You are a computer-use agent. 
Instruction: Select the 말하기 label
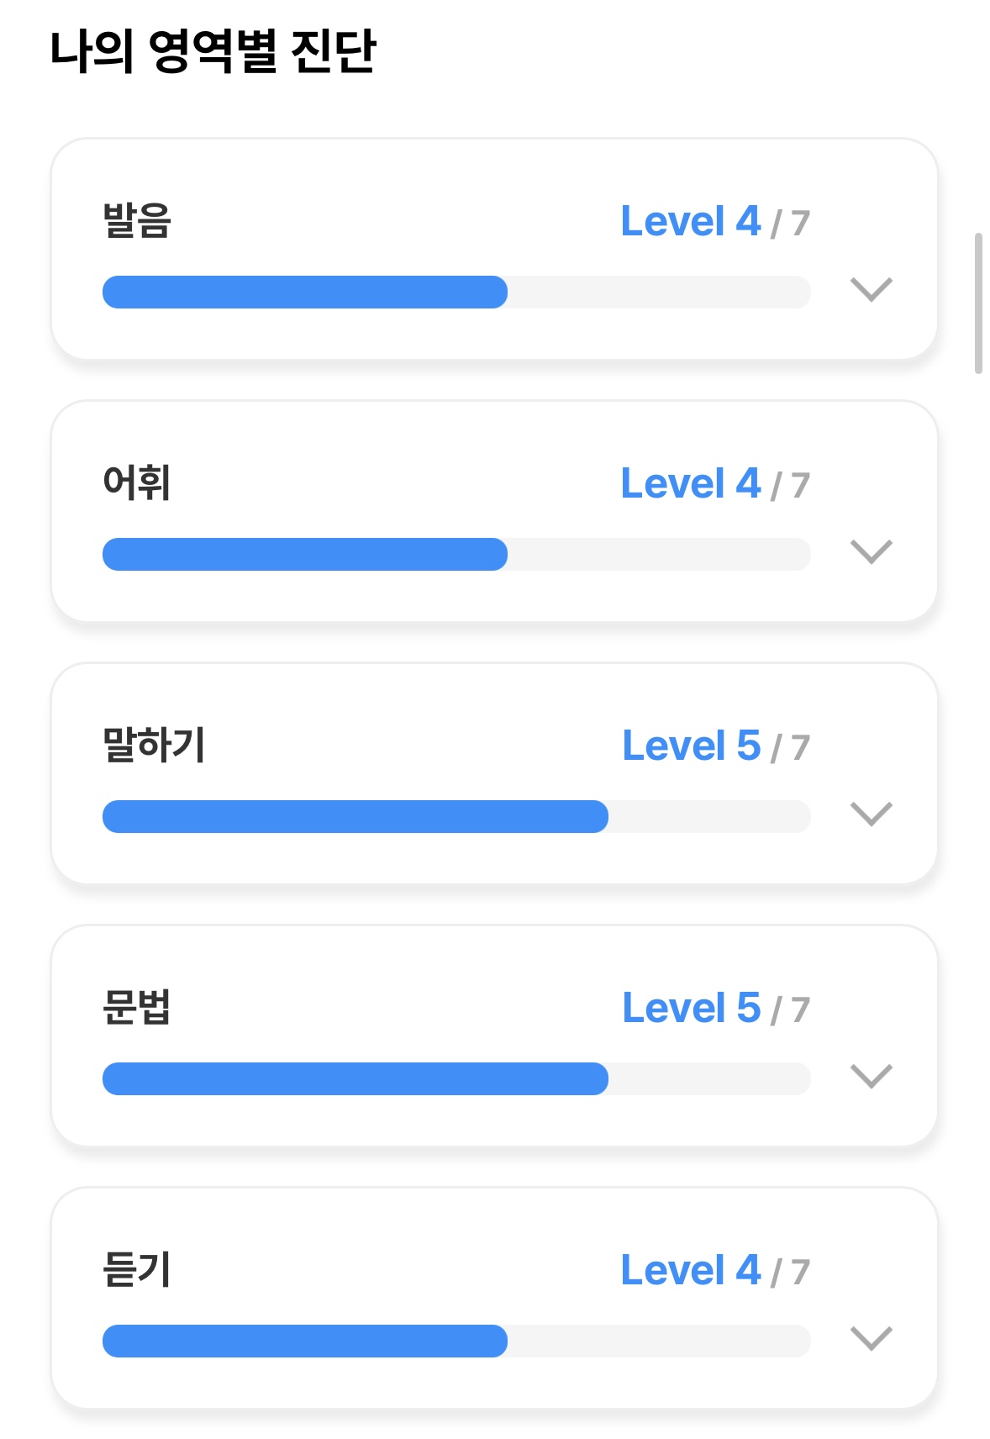pos(154,746)
